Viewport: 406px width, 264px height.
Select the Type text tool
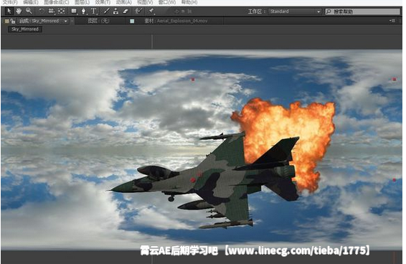(x=94, y=11)
